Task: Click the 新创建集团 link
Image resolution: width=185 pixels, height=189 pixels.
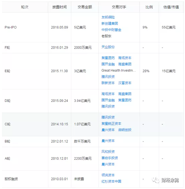Action: pyautogui.click(x=110, y=23)
